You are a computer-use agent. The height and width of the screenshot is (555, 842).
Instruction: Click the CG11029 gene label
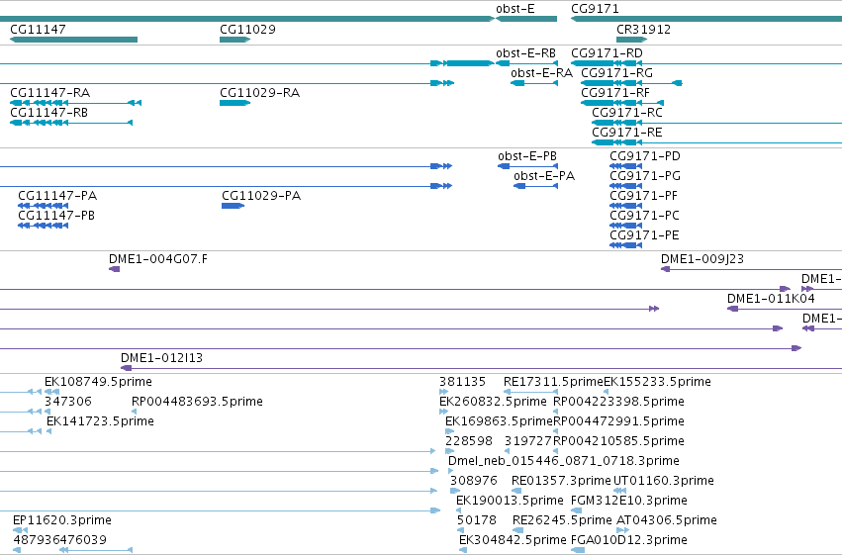tap(247, 30)
